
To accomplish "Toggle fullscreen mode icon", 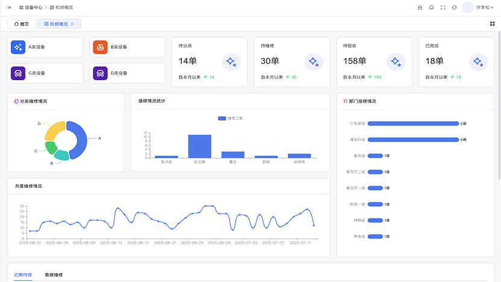I will (443, 7).
